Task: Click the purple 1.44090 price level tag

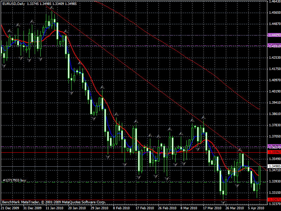Action: tap(274, 35)
